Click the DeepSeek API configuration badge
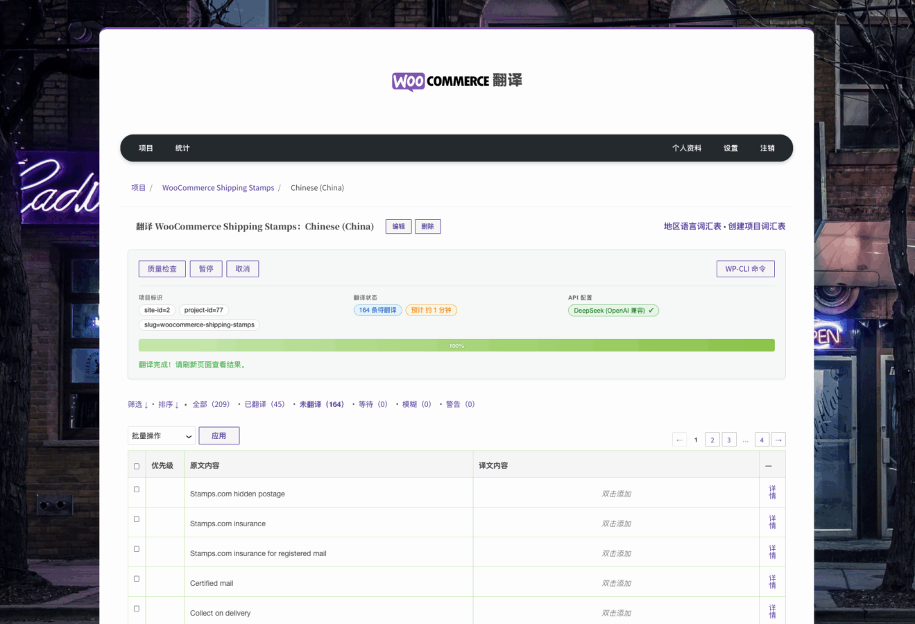Viewport: 915px width, 624px height. point(613,311)
